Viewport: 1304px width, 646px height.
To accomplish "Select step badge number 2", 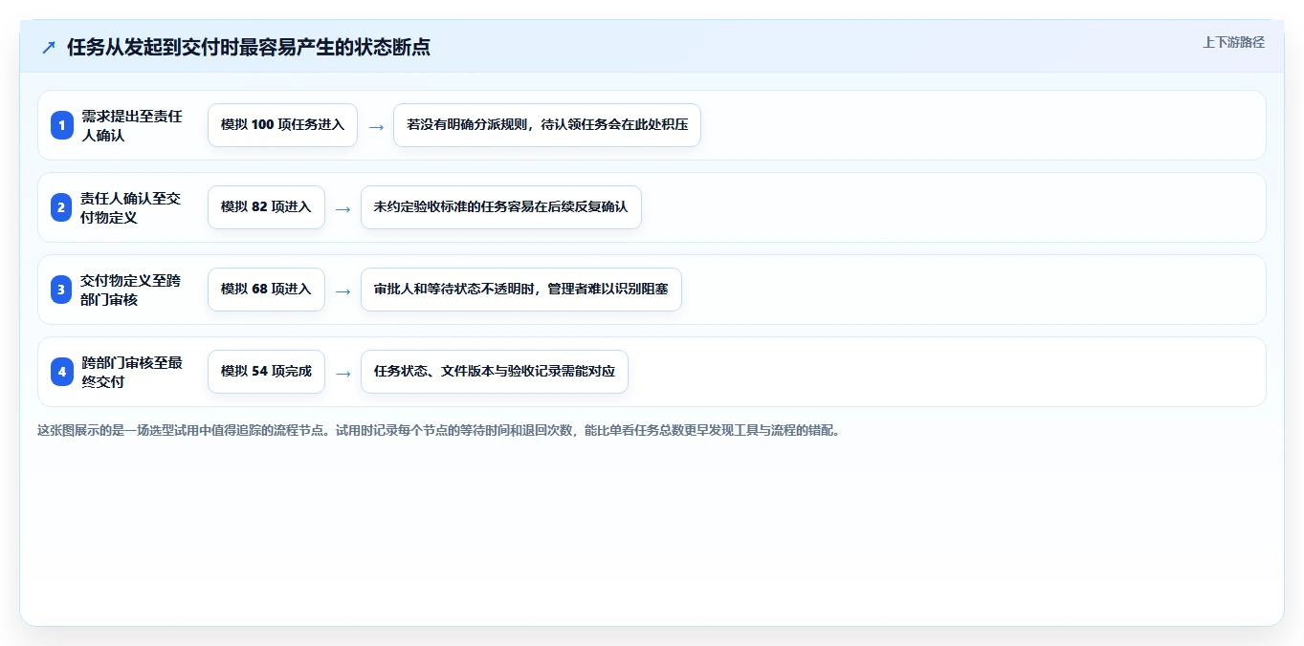I will click(x=62, y=207).
